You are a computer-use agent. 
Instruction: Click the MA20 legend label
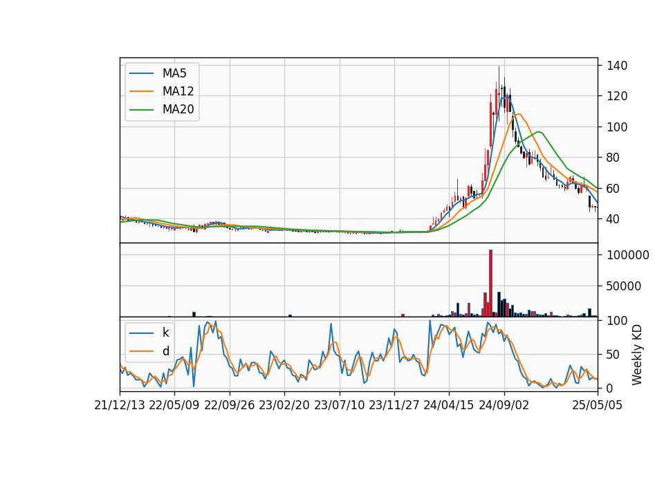[178, 109]
